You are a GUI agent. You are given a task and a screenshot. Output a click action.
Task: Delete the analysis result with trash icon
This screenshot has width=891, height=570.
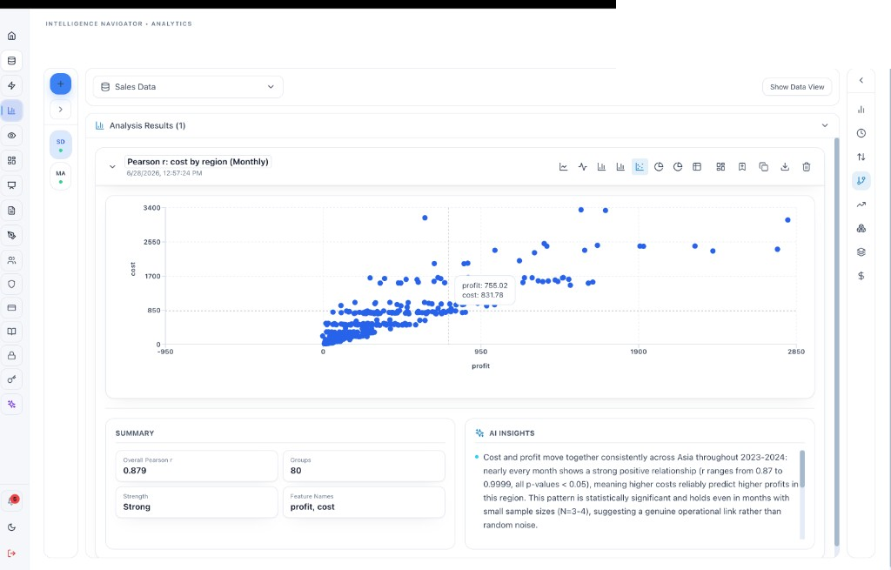807,167
